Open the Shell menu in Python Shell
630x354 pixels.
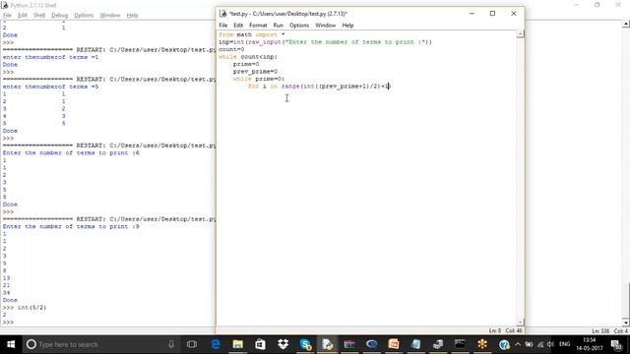click(x=39, y=16)
